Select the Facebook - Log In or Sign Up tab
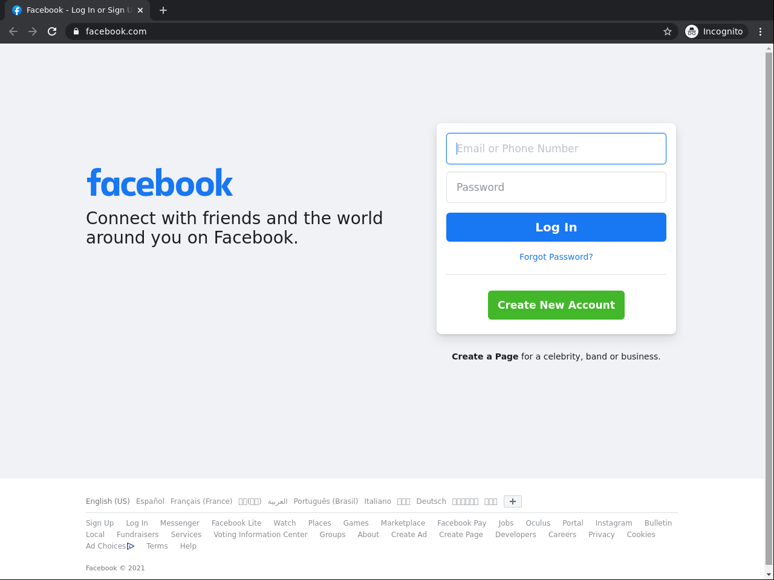Image resolution: width=774 pixels, height=580 pixels. pyautogui.click(x=77, y=10)
